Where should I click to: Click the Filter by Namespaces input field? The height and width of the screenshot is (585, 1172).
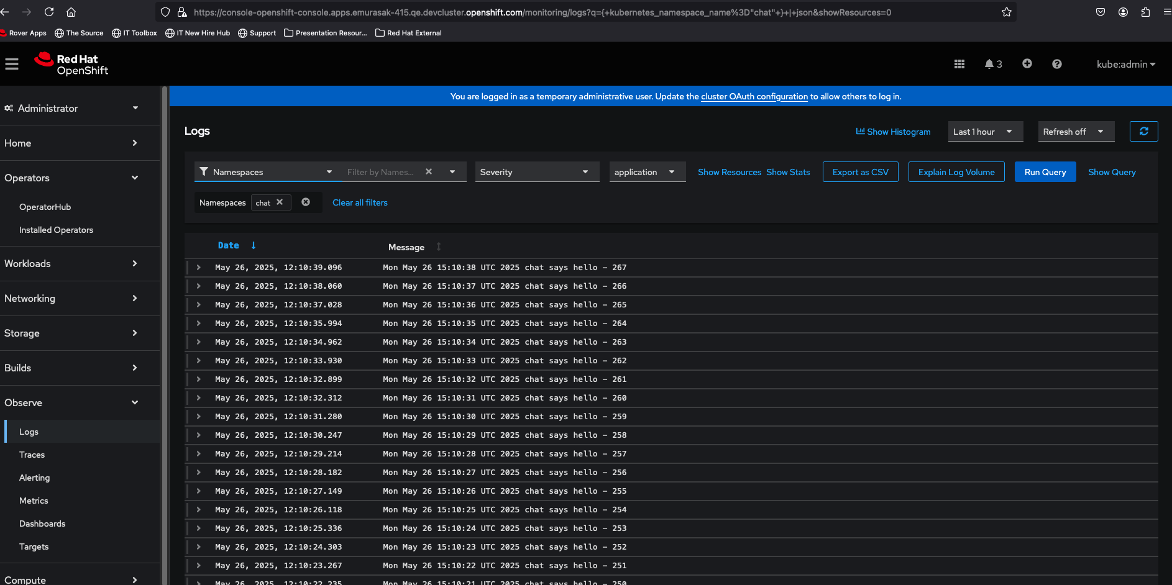tap(380, 172)
